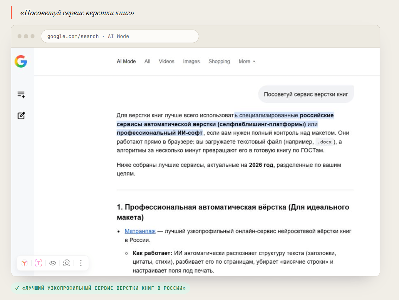
Task: Click the heading 'Профессиональная автоматическая вёрстка'
Action: (205, 207)
